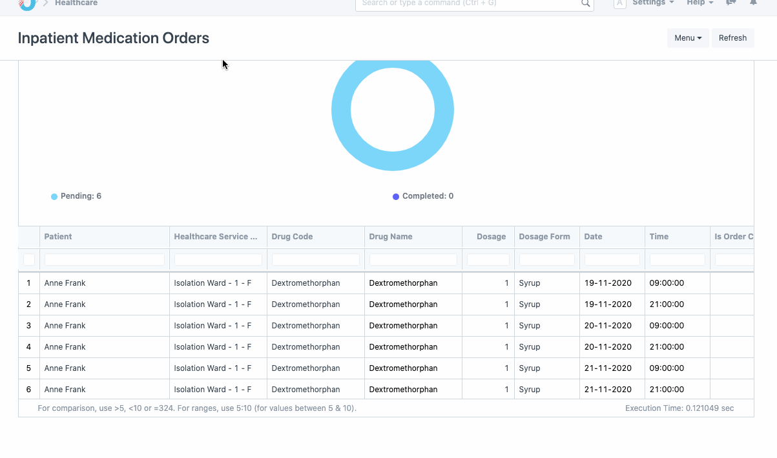Select row number 3 index cell
Screen dimensions: 777x458
pos(28,326)
